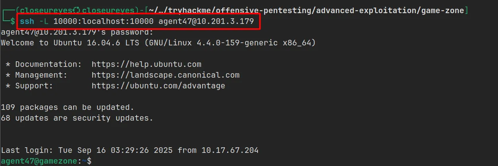Select the -L flag in the command
Screen dimensions: 498x166
coord(44,21)
